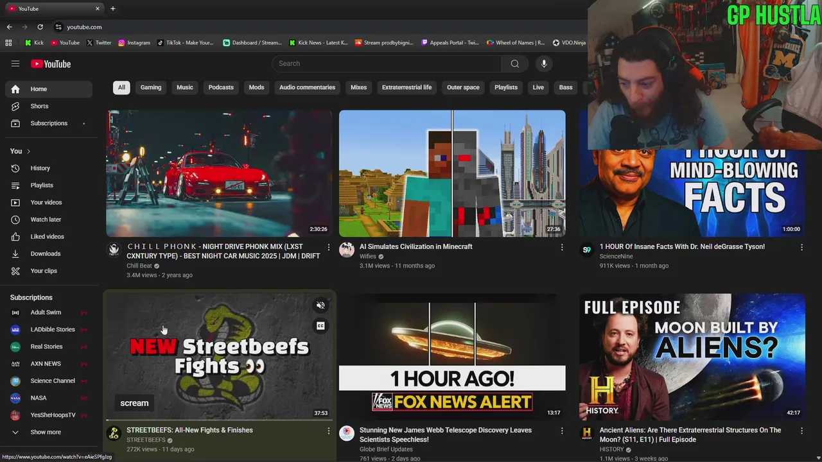The image size is (822, 462).
Task: Click the search magnifier button
Action: (514, 64)
